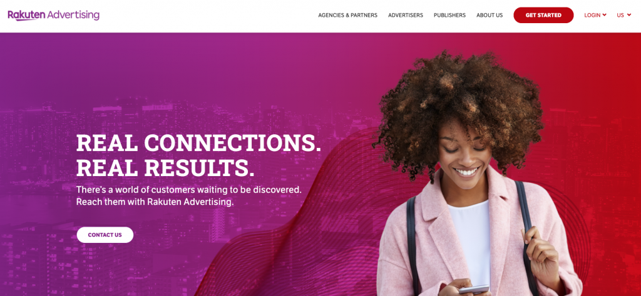Click the red Get Started button
The width and height of the screenshot is (641, 296).
tap(543, 15)
